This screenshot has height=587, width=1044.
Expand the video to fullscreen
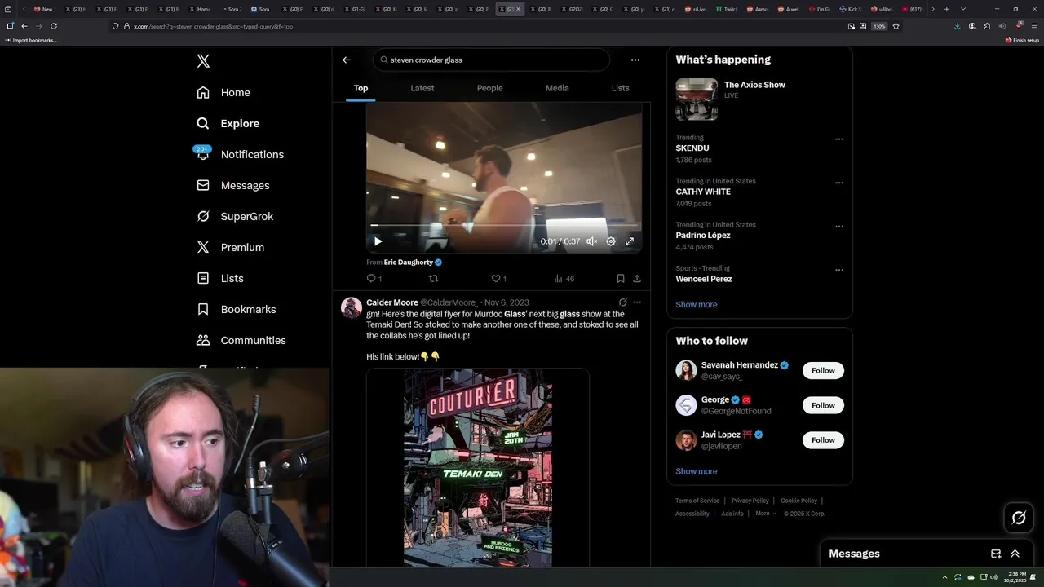point(630,241)
